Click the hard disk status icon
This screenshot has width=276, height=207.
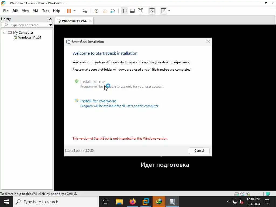pyautogui.click(x=236, y=194)
